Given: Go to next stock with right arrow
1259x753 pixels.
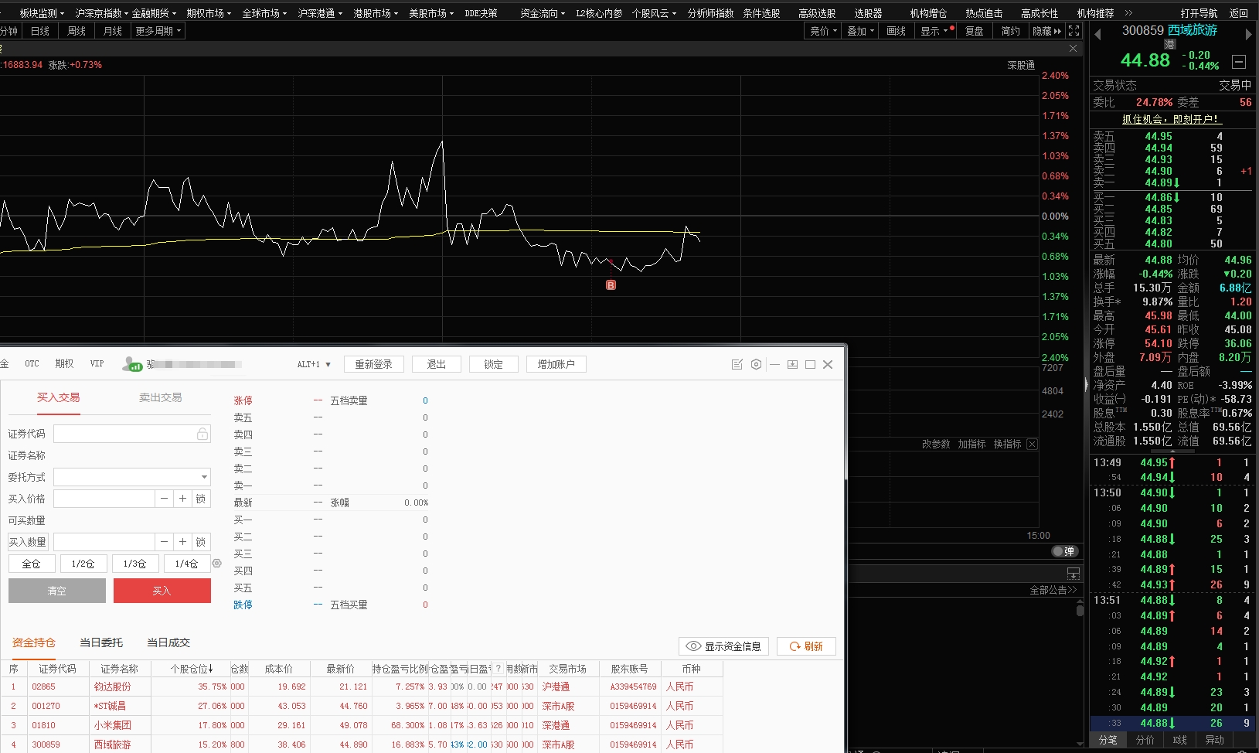Looking at the screenshot, I should click(1248, 34).
